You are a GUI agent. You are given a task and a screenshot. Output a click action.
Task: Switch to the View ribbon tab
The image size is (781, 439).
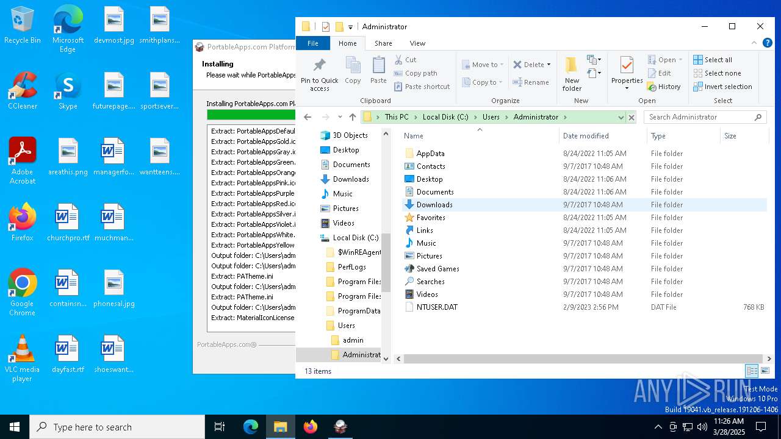click(x=417, y=43)
